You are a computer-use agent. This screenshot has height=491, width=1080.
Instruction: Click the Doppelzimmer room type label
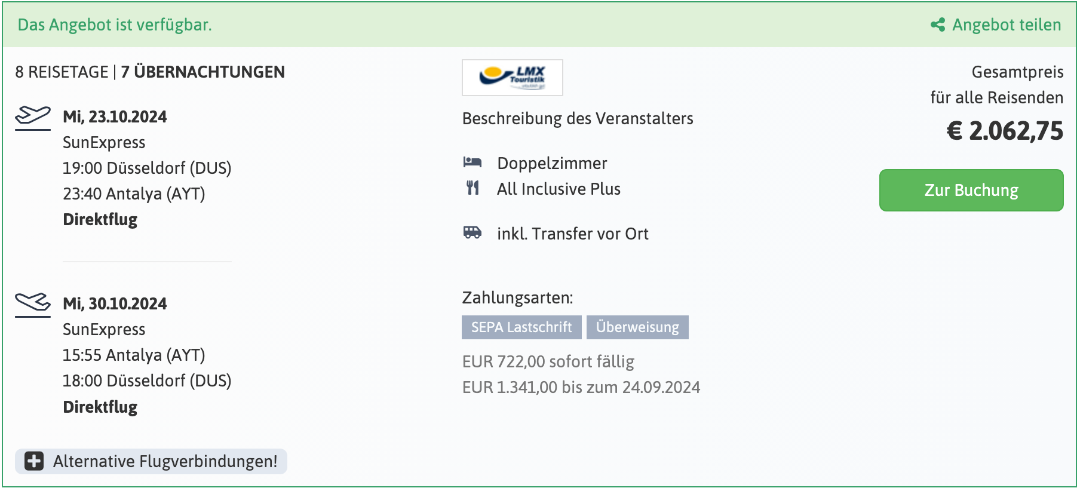552,163
